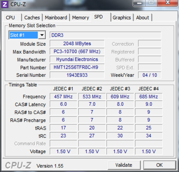Click part number HMT125S6TFR8C-H9
Screen dimensions: 179x172
coord(77,67)
